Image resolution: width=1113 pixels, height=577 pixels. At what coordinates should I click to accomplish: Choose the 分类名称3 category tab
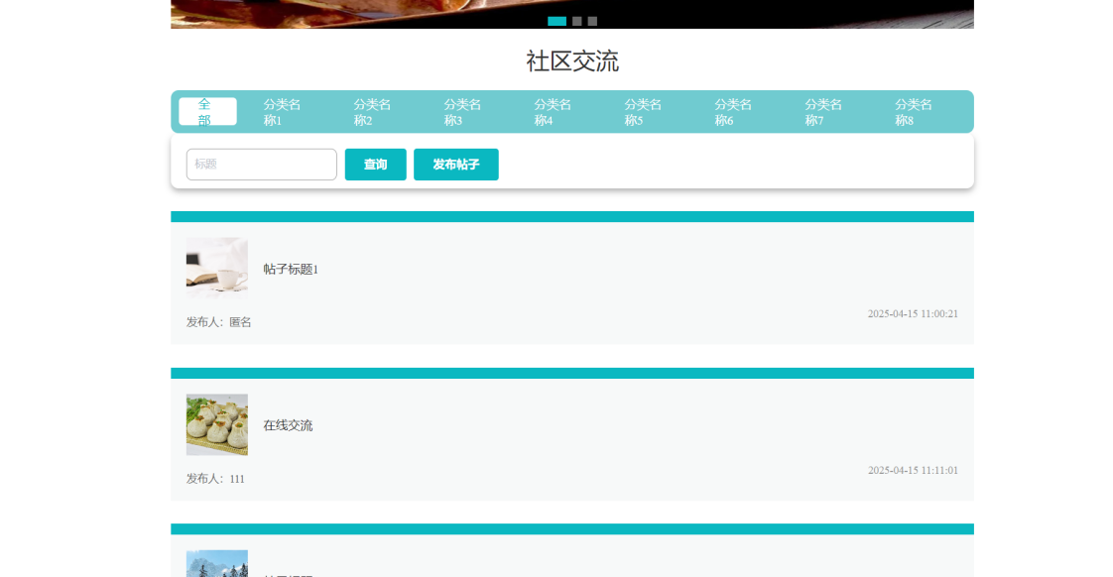(462, 112)
